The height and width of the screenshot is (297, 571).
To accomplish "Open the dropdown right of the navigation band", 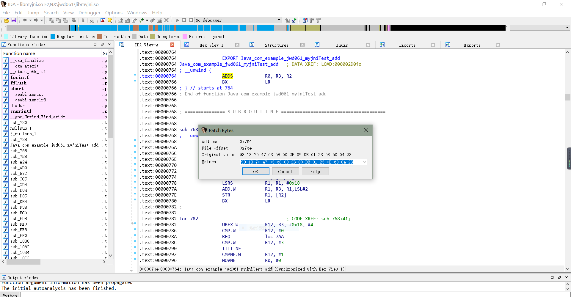I will coord(567,28).
